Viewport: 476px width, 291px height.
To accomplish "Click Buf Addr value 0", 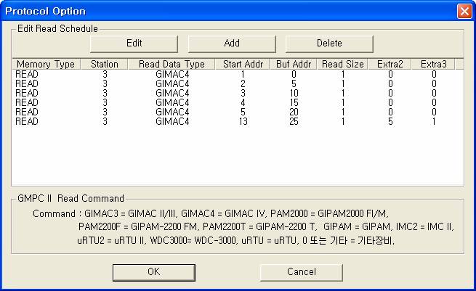I will click(294, 74).
